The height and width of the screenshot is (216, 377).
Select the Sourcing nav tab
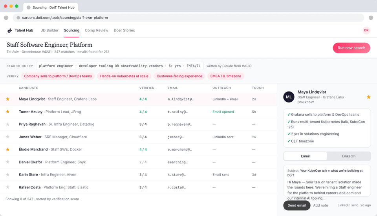[x=71, y=30]
